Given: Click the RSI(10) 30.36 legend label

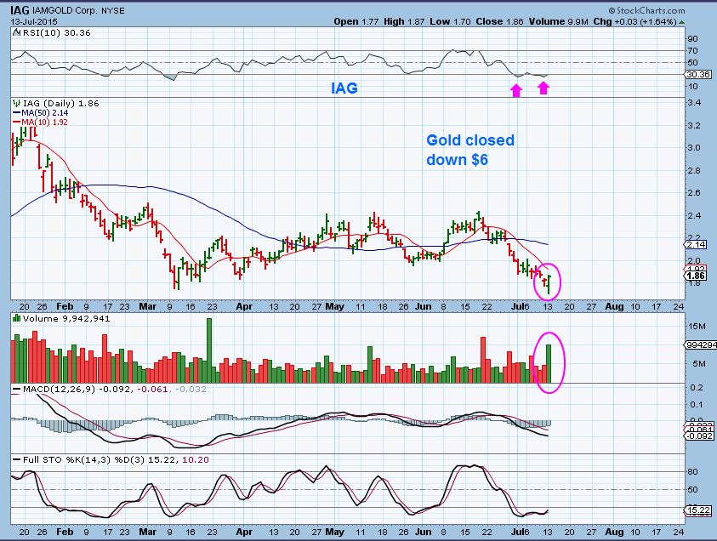Looking at the screenshot, I should 56,33.
